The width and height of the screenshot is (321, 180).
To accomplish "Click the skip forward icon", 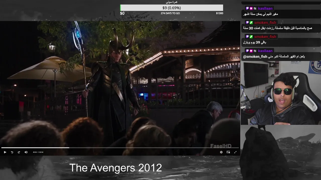I will point(19,152).
